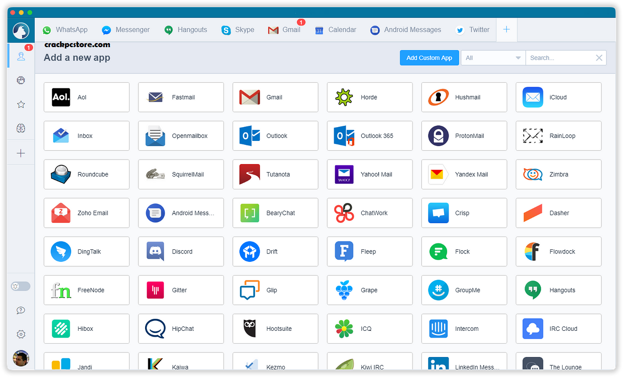Screen dimensions: 623x377
Task: Add the DingTalk app
Action: [x=87, y=252]
